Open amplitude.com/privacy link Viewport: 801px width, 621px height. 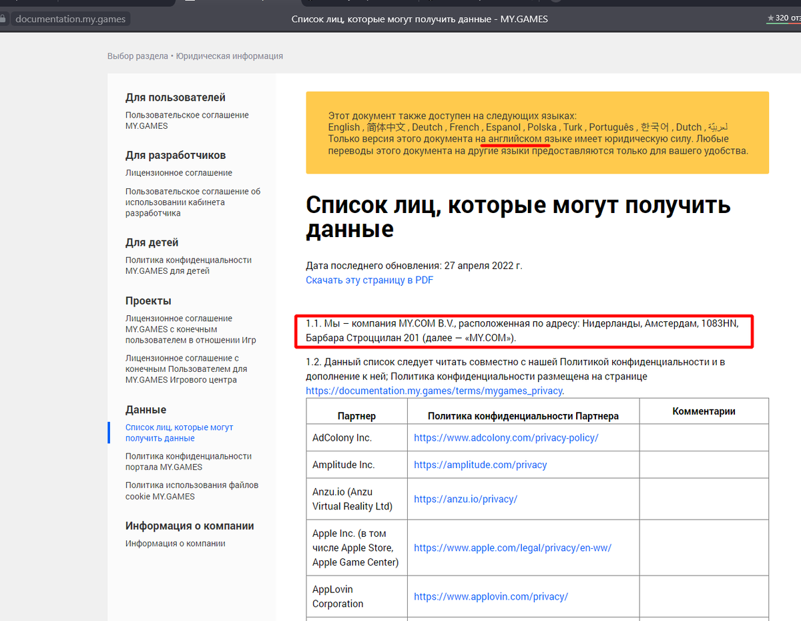tap(480, 465)
